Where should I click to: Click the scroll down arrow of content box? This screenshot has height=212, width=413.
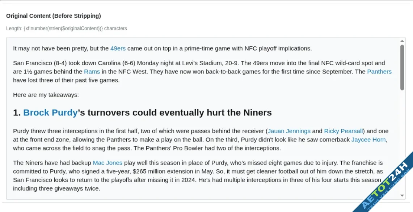(x=402, y=195)
